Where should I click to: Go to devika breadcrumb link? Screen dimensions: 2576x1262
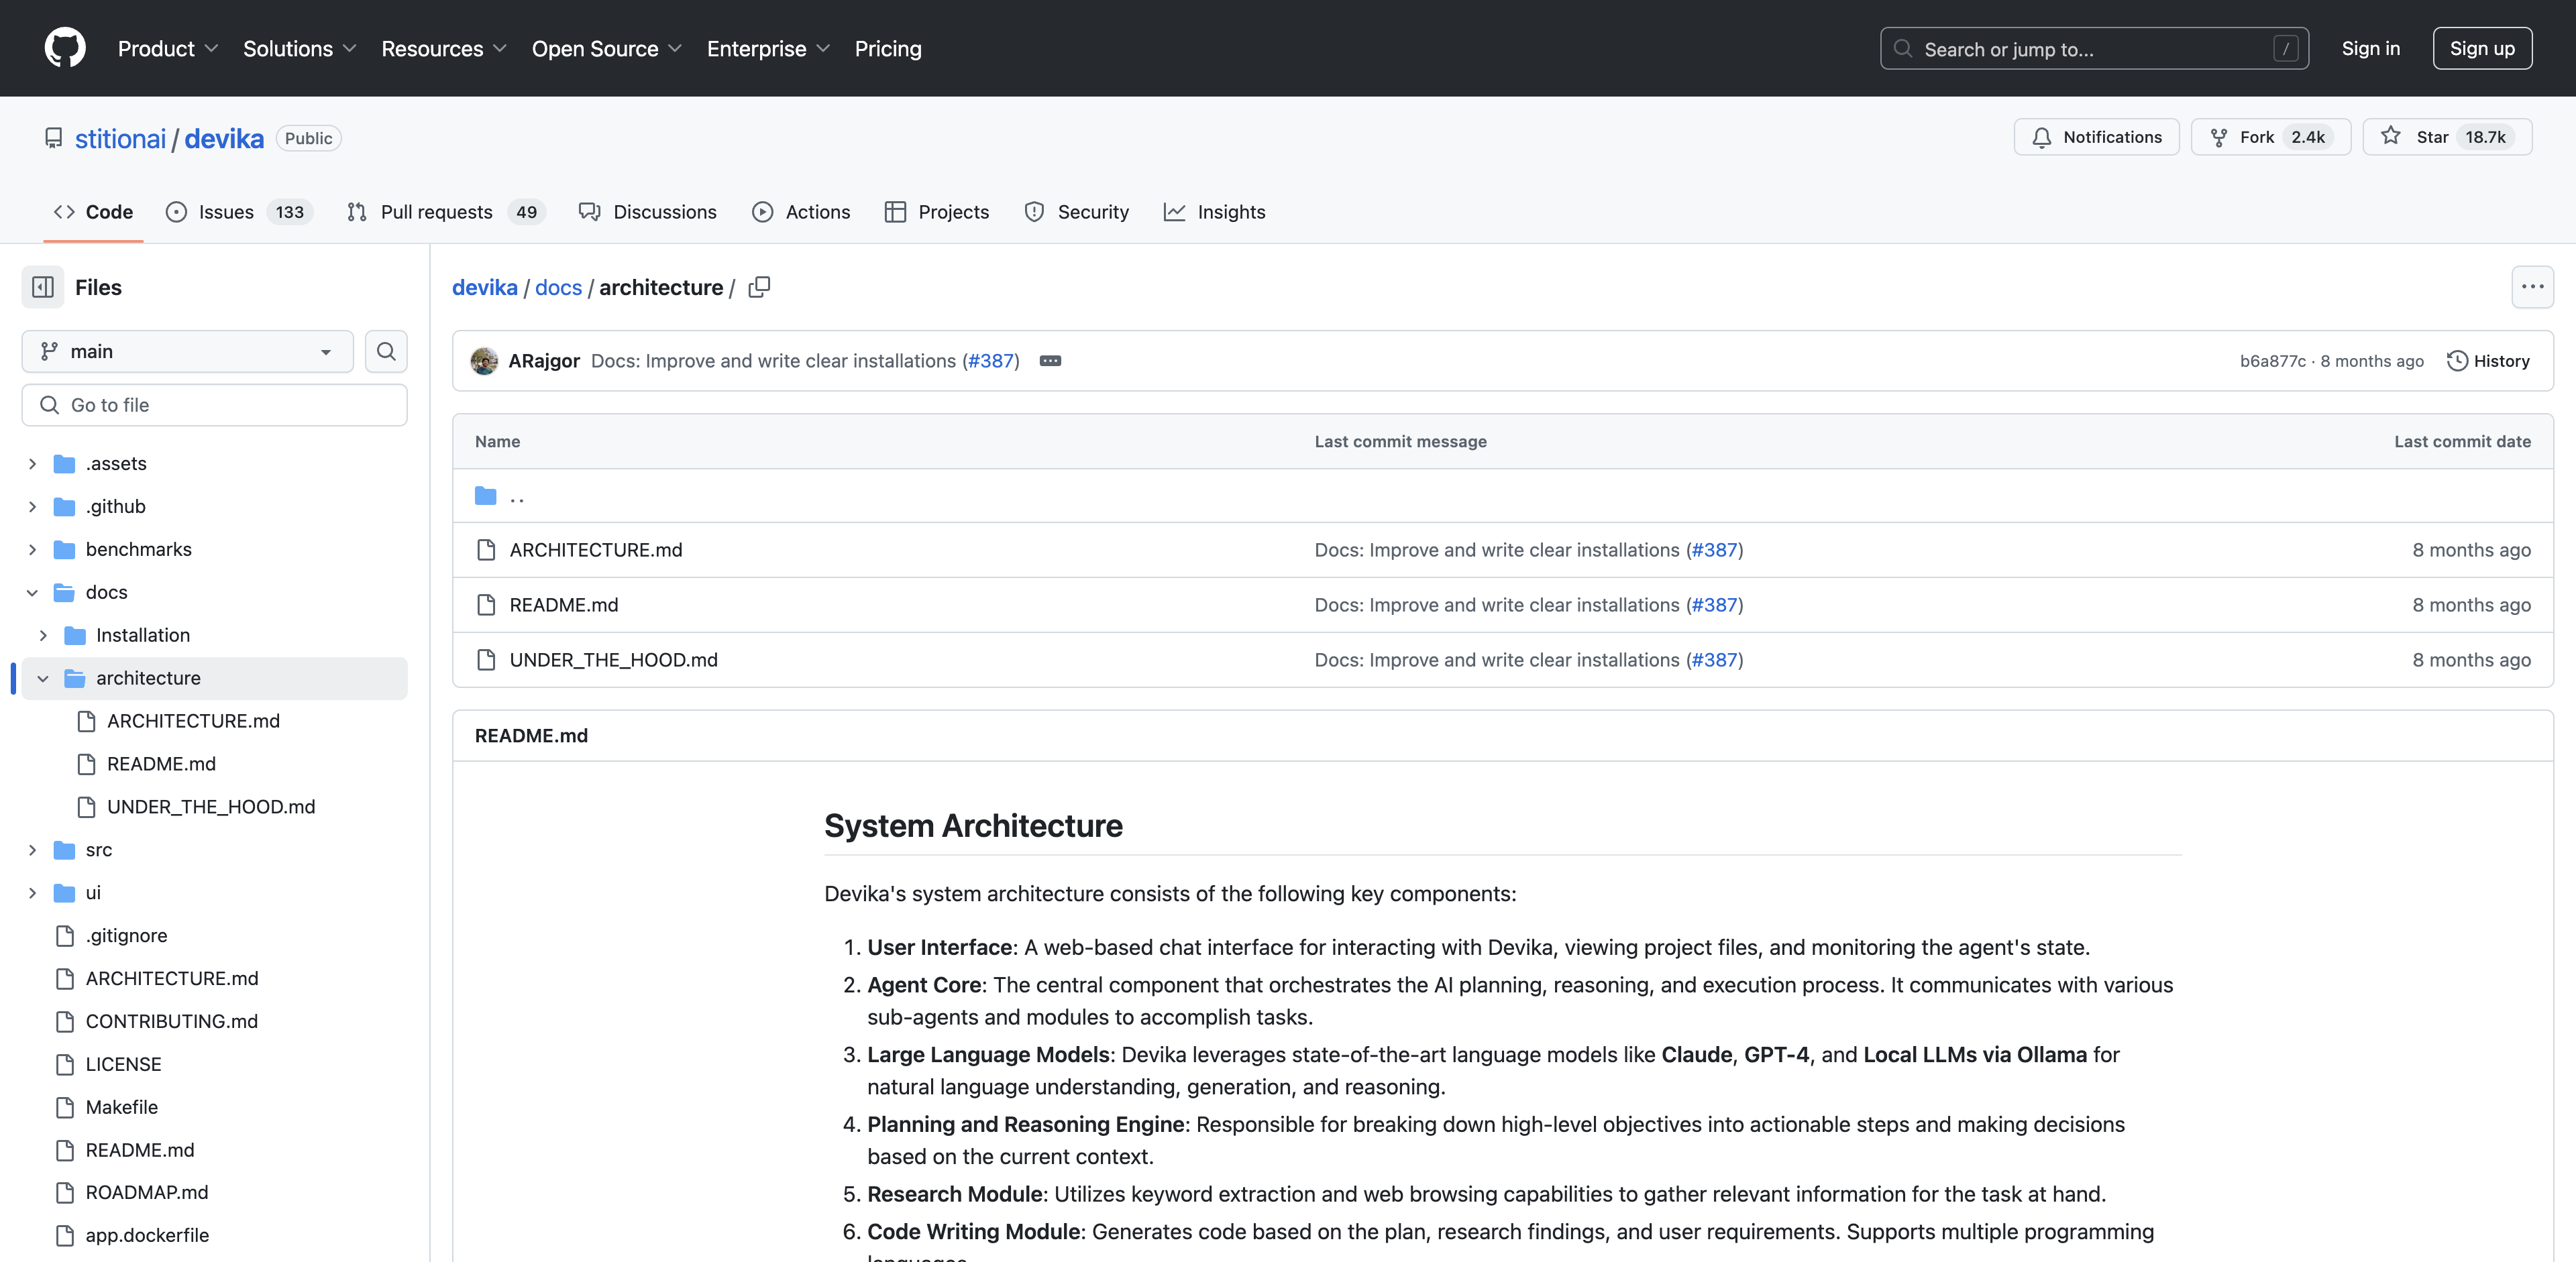point(485,288)
